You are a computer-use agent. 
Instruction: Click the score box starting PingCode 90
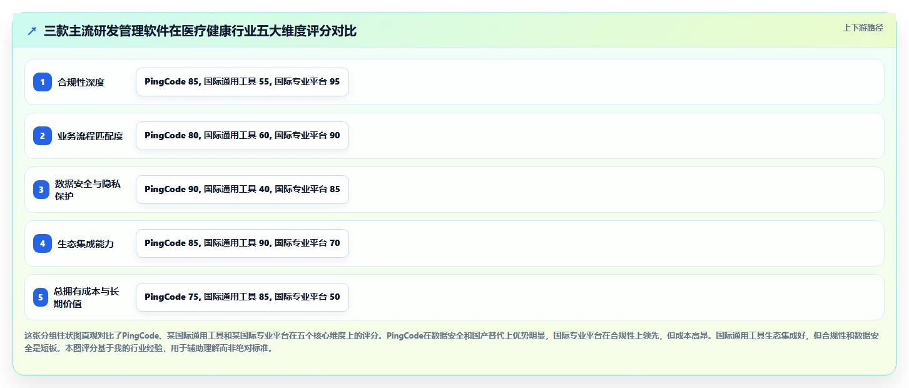click(242, 190)
